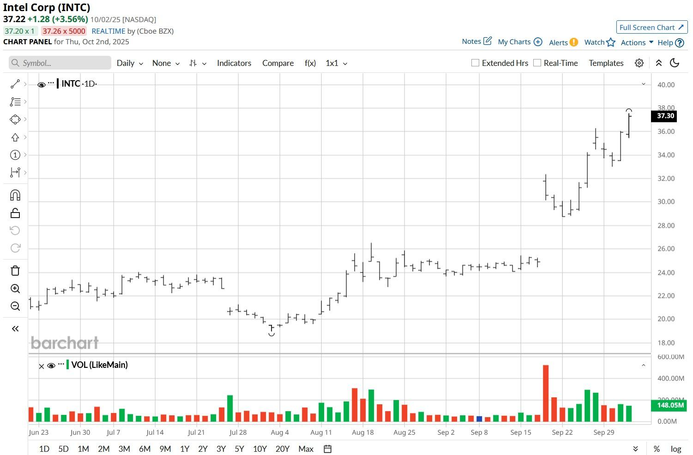Select the 1Y time range

185,449
